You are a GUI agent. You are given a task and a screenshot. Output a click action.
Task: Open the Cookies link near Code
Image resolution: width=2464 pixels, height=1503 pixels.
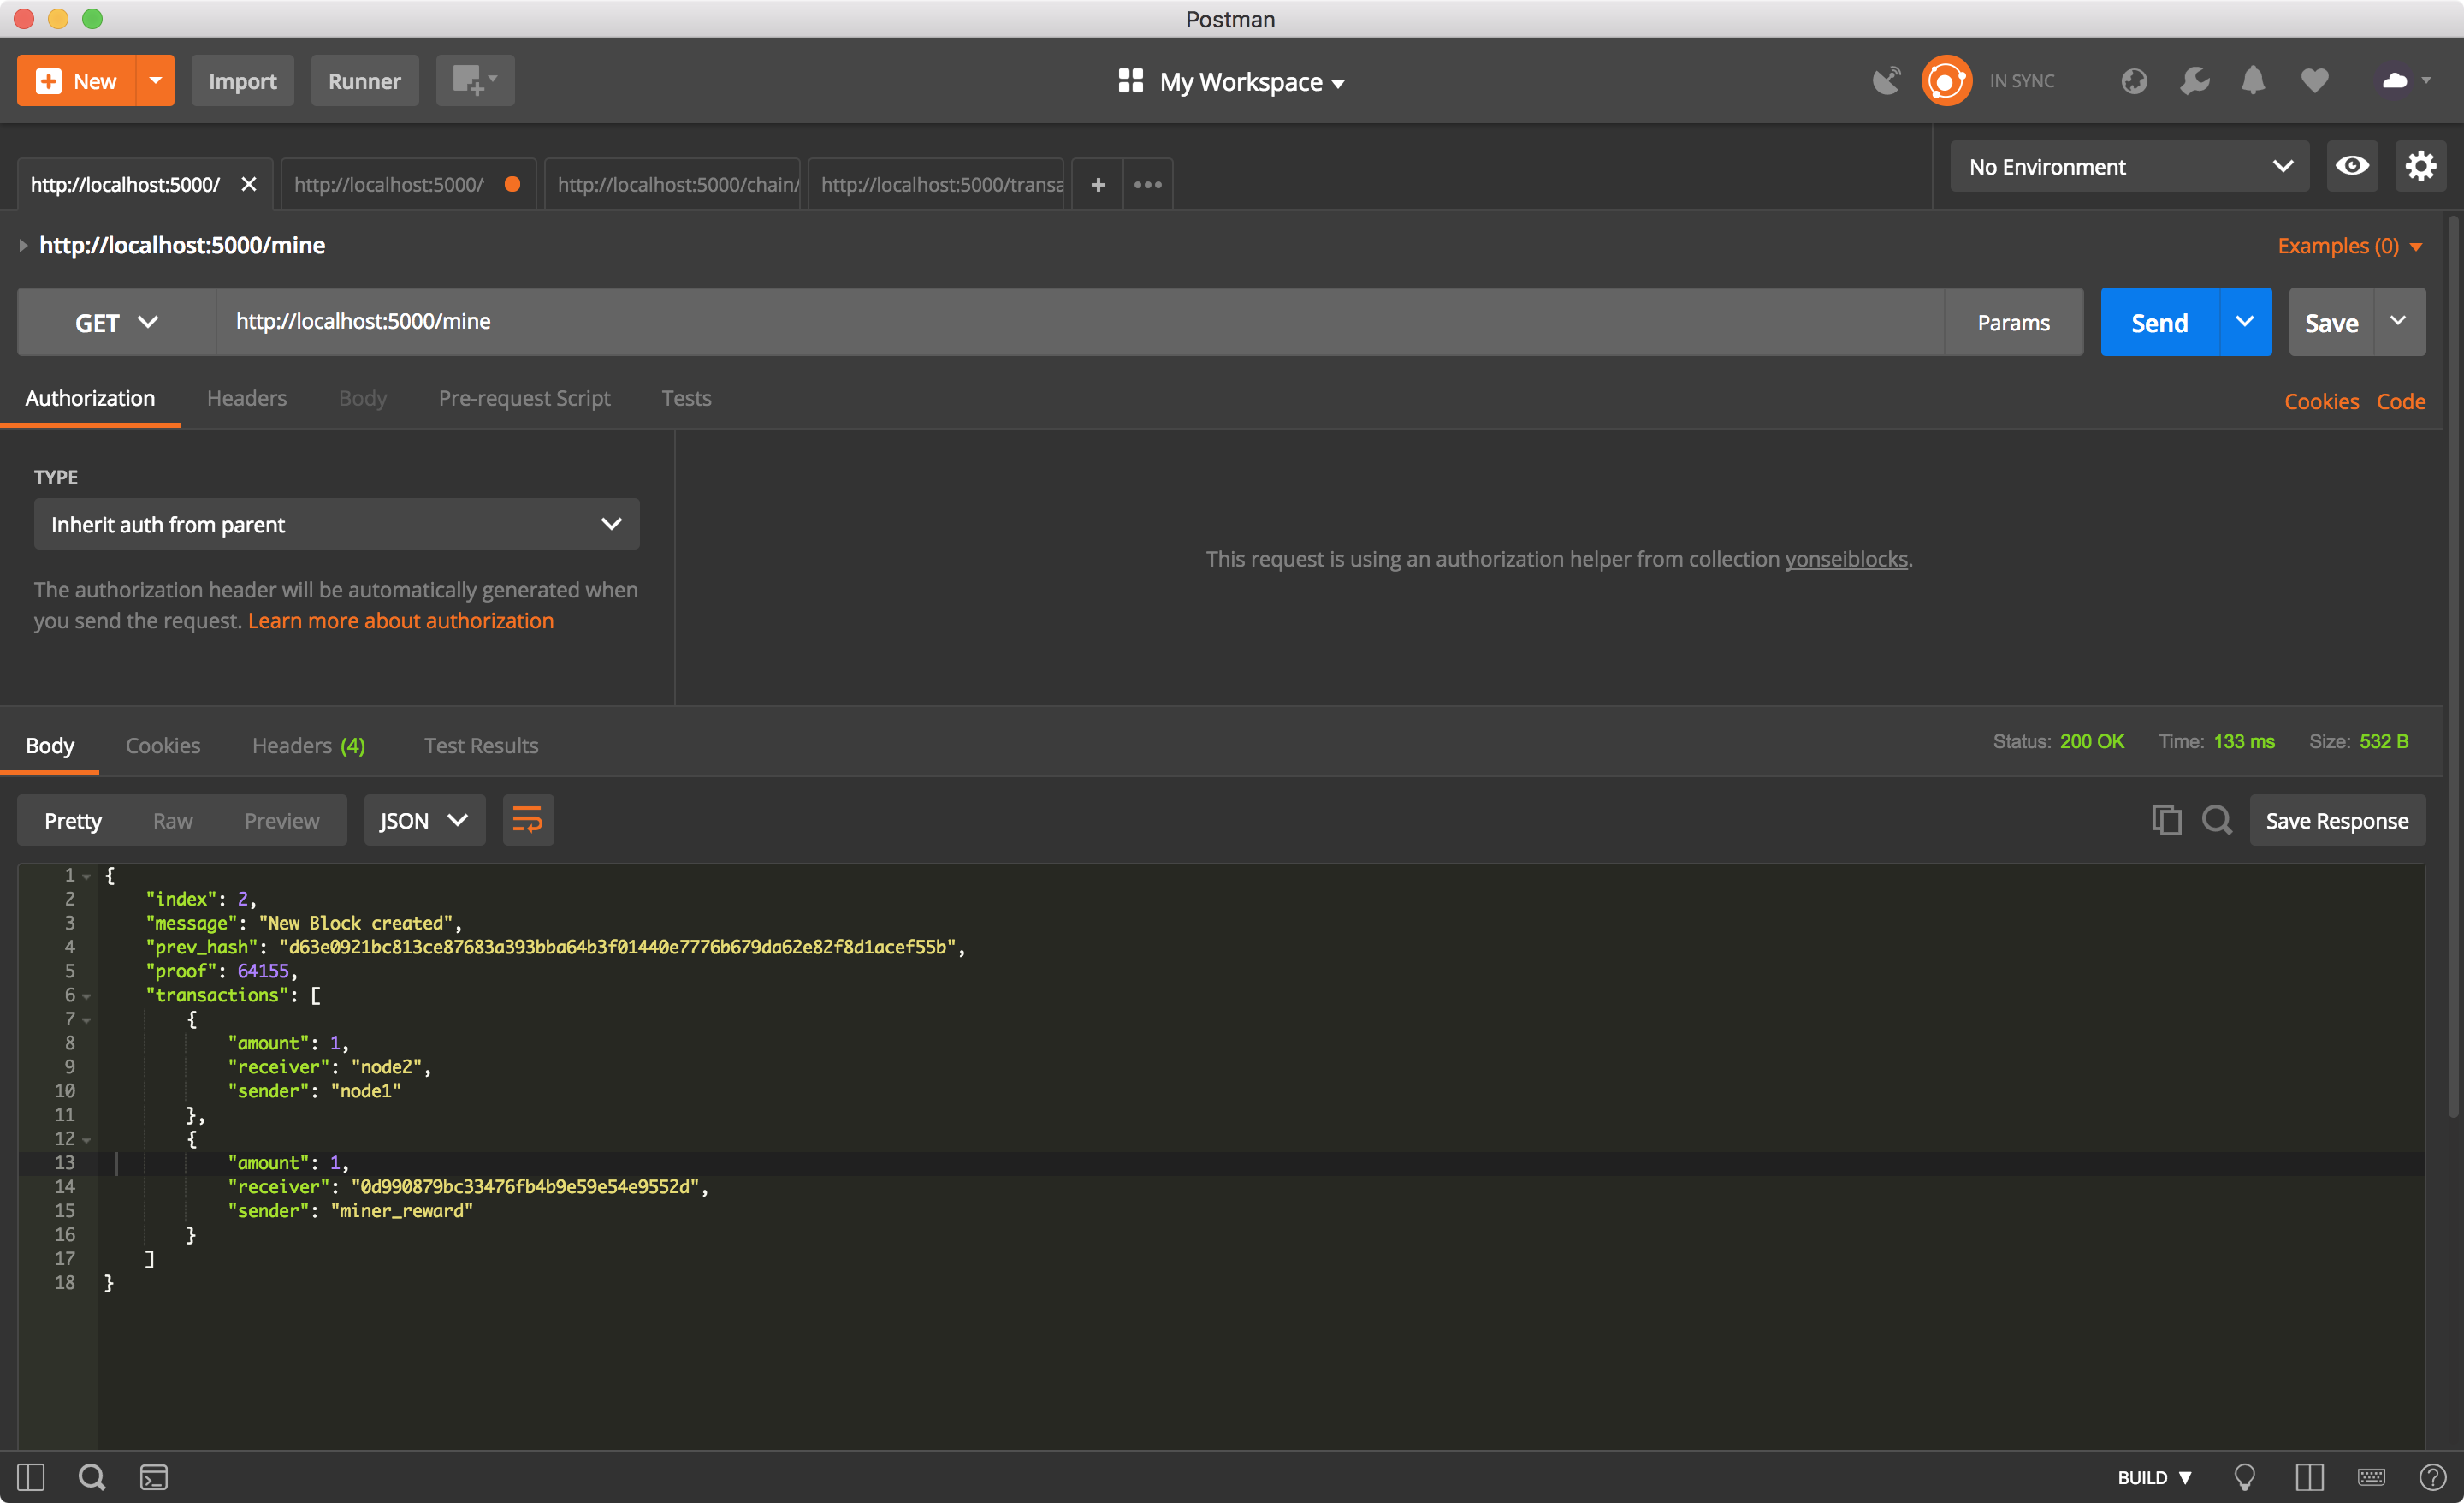coord(2321,401)
